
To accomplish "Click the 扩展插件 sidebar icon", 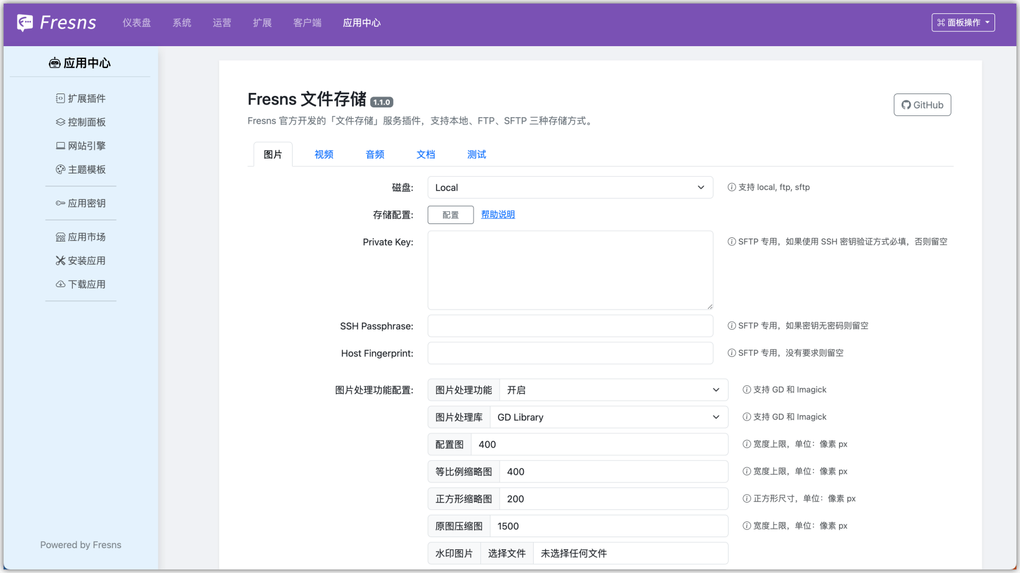I will click(60, 98).
